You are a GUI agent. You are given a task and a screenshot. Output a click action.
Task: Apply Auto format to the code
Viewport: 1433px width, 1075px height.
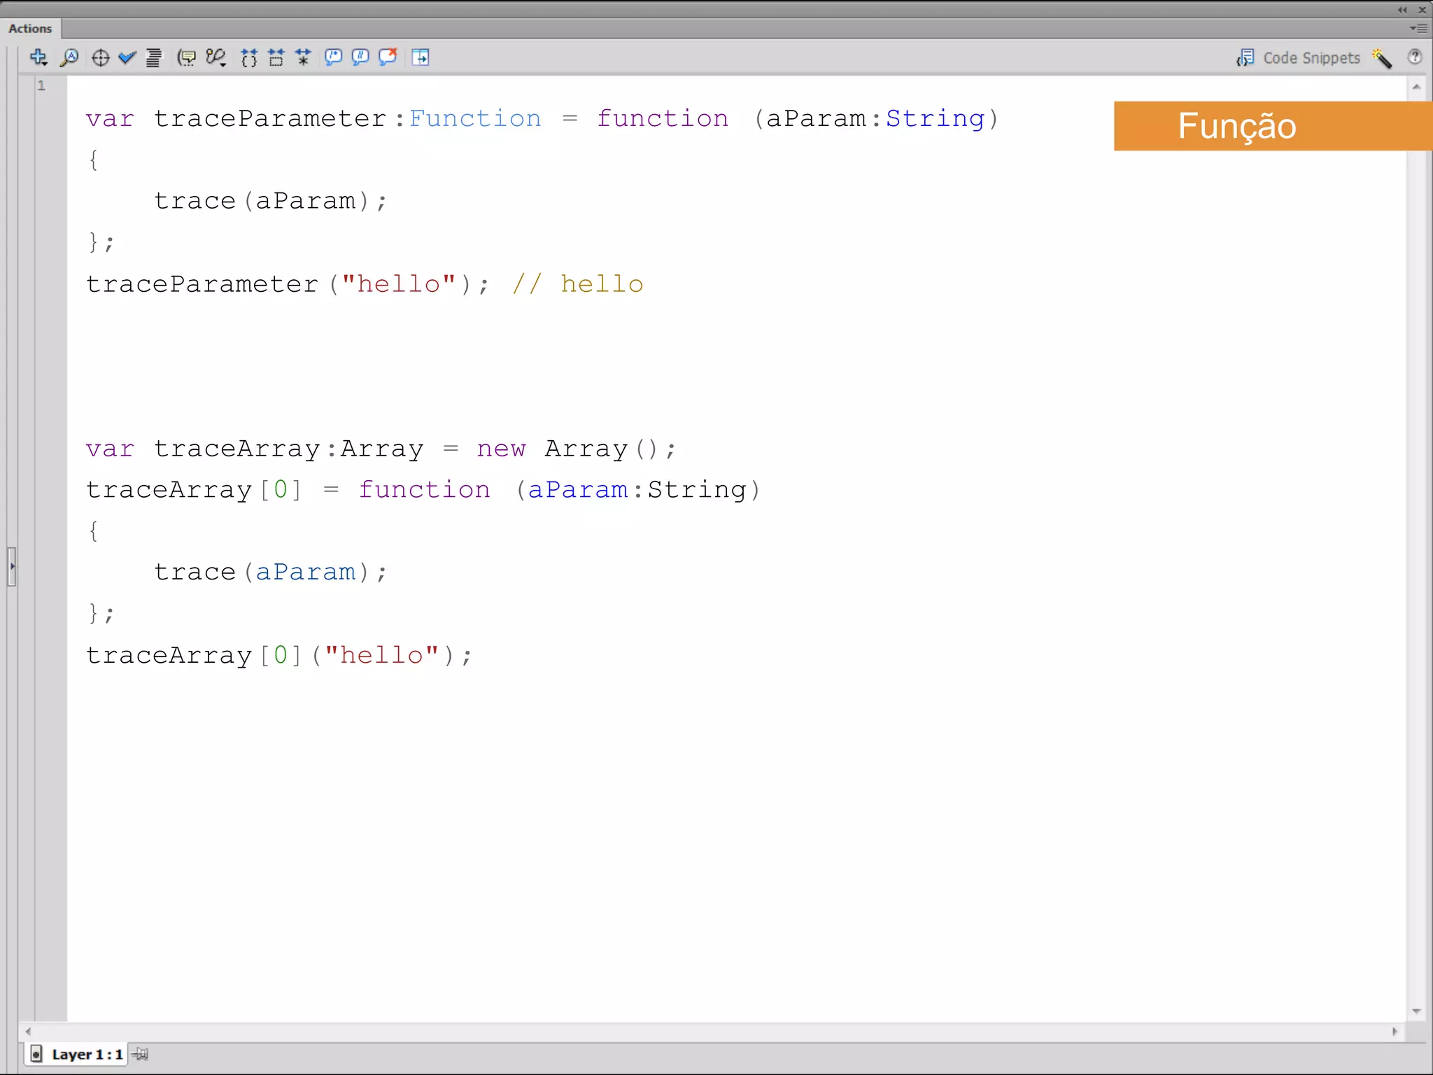[153, 57]
